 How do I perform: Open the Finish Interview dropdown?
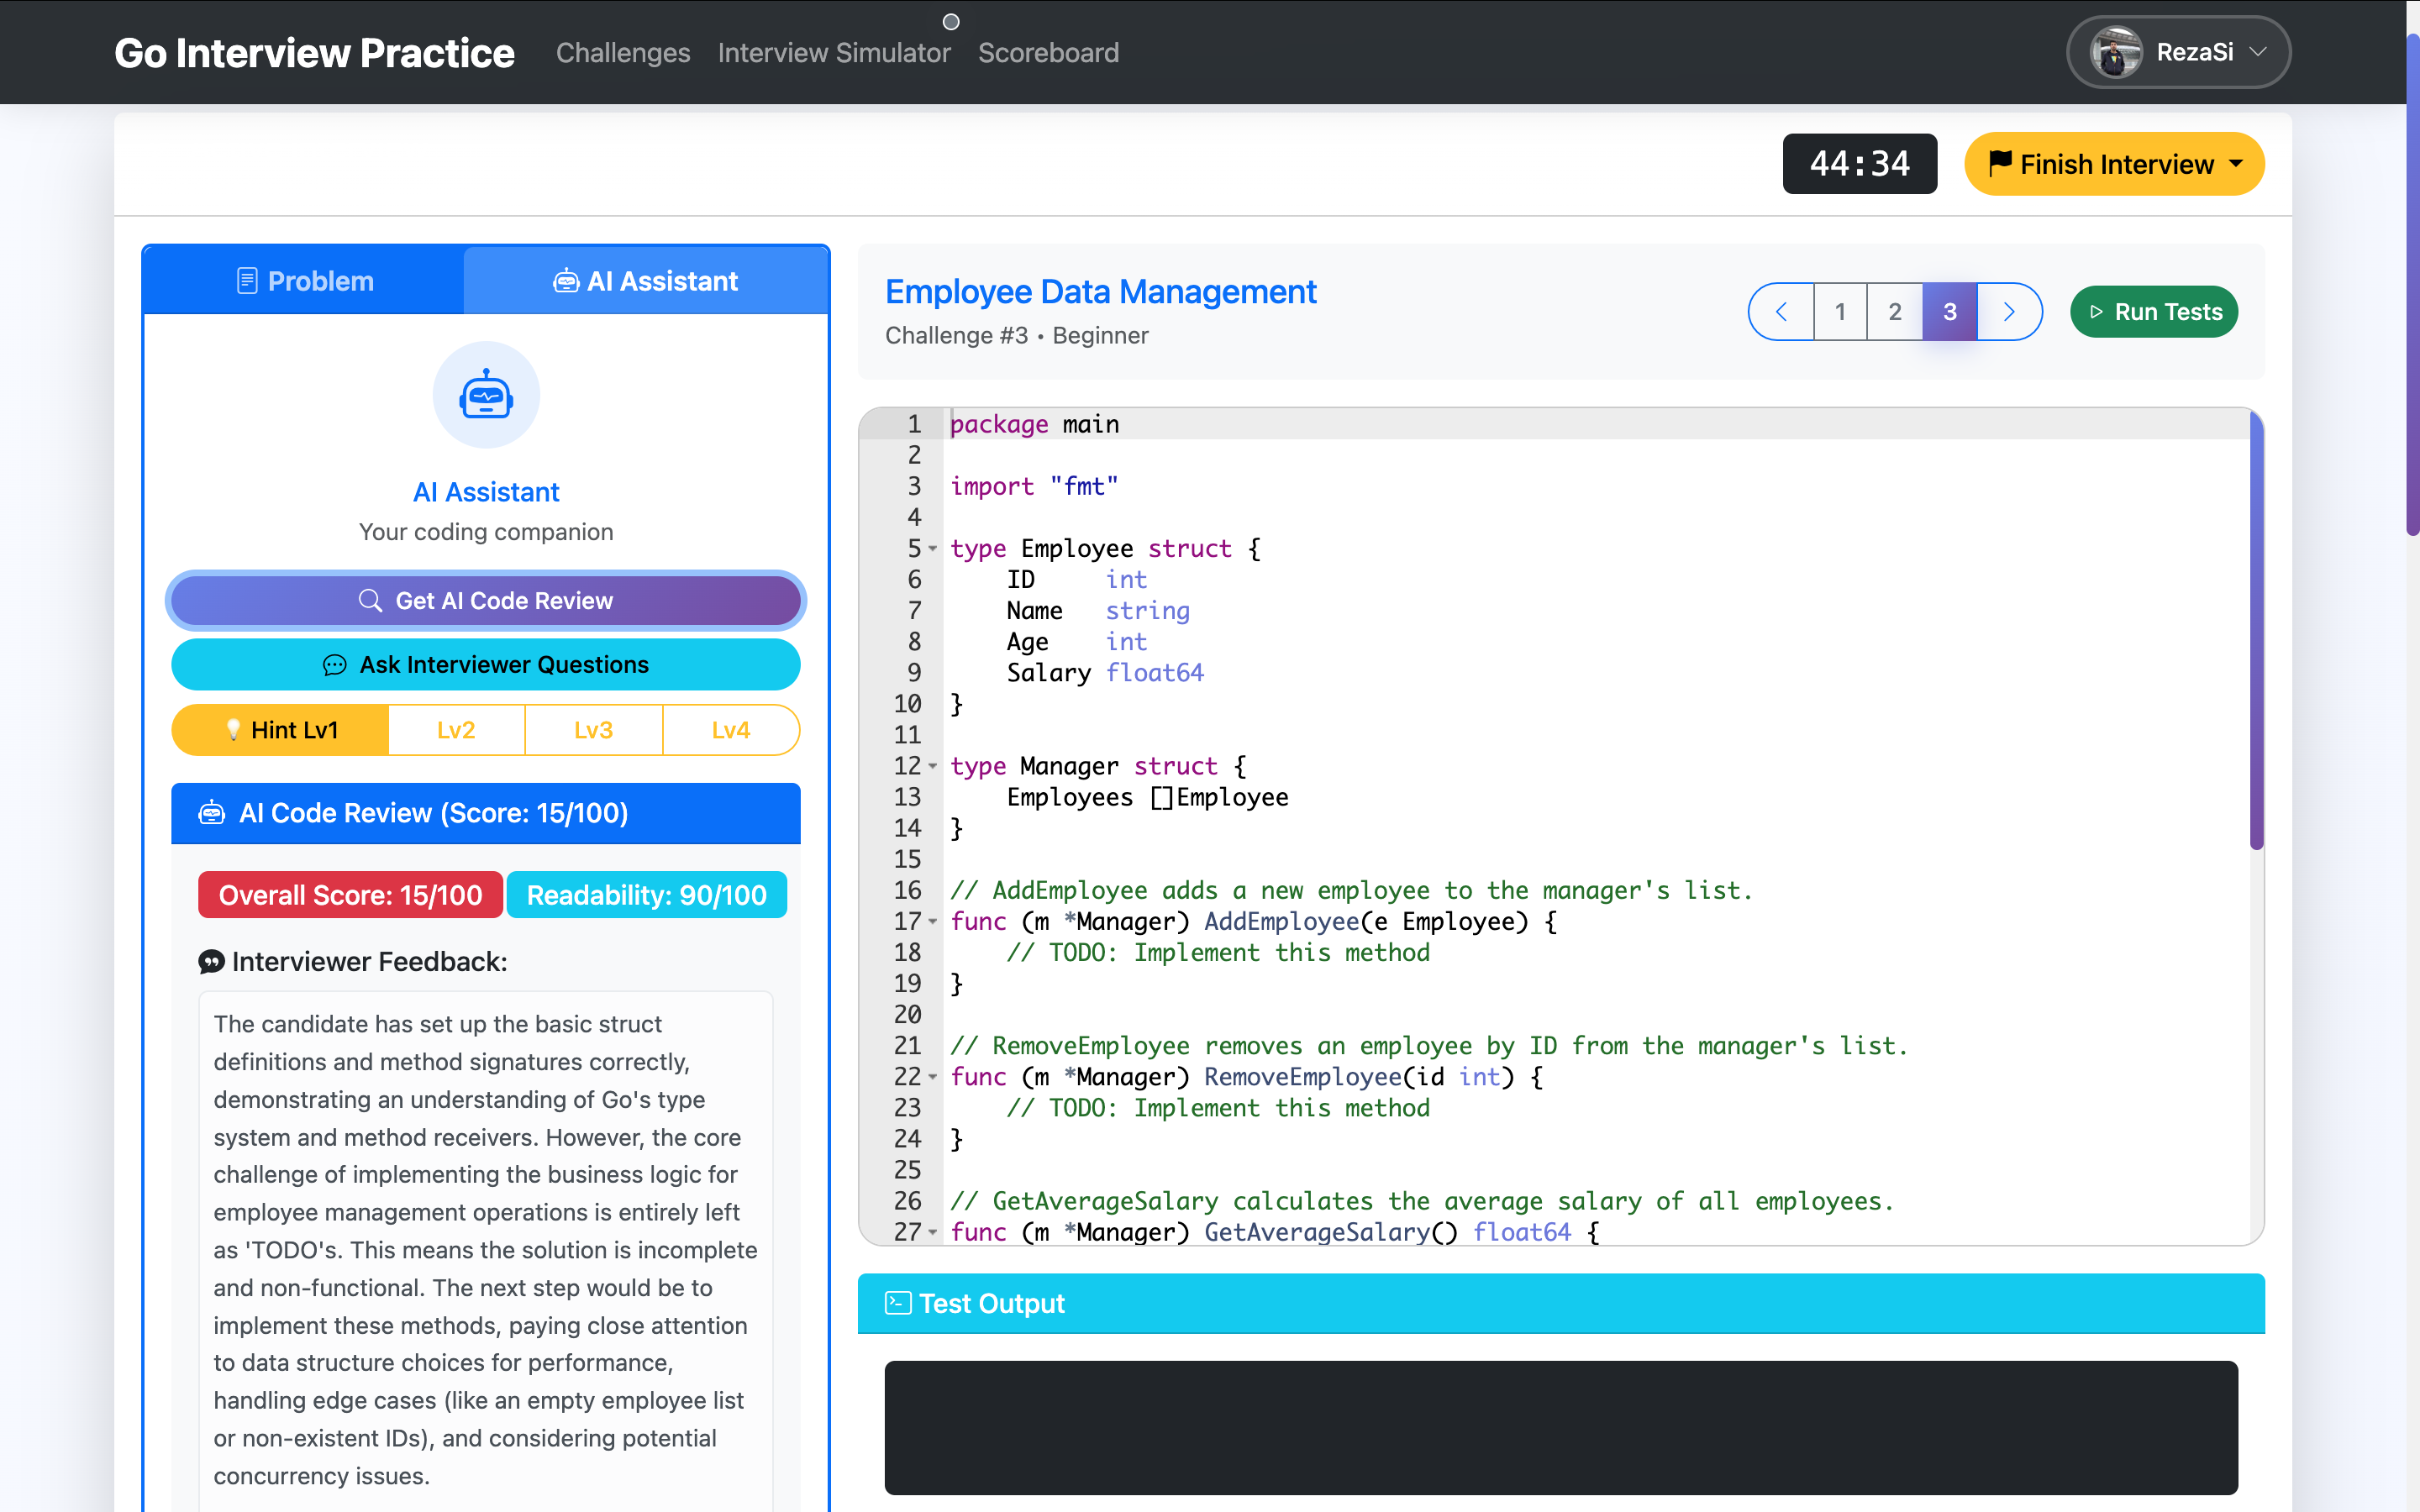click(2114, 164)
